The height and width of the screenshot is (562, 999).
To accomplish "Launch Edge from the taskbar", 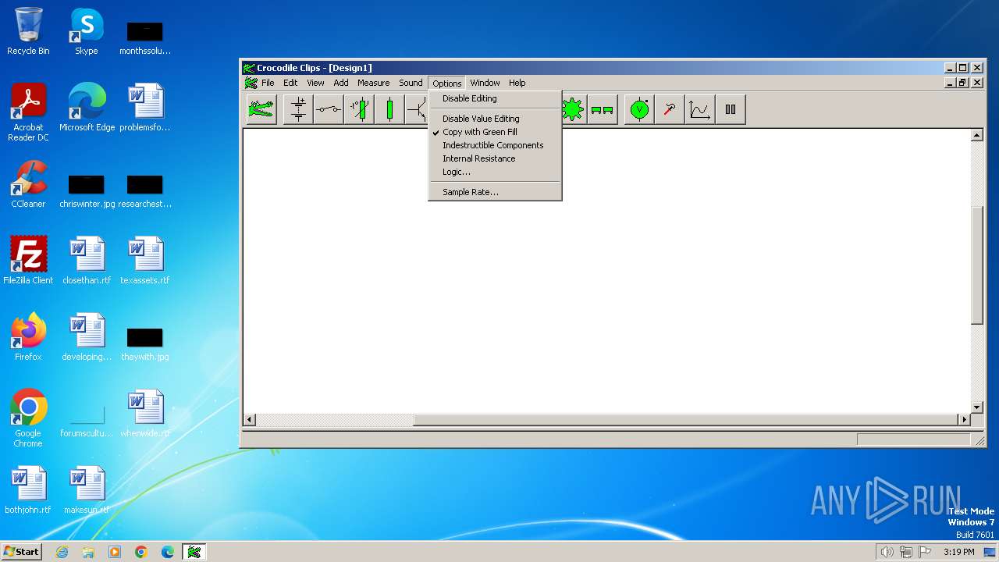I will coord(168,552).
